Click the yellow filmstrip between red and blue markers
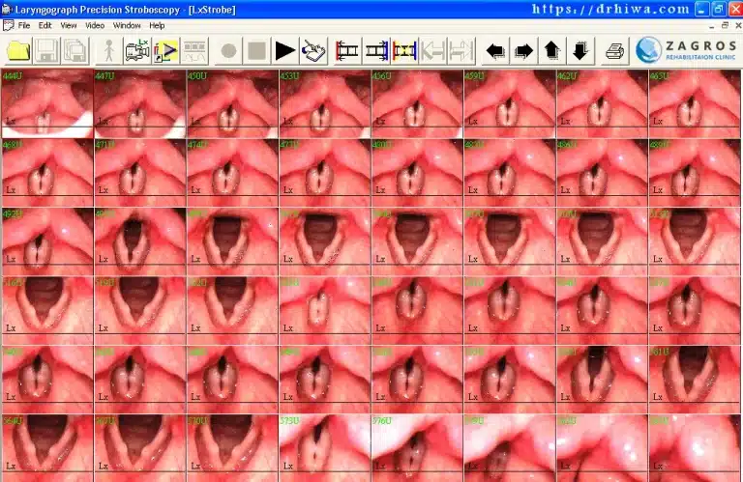Image resolution: width=743 pixels, height=482 pixels. (x=404, y=50)
